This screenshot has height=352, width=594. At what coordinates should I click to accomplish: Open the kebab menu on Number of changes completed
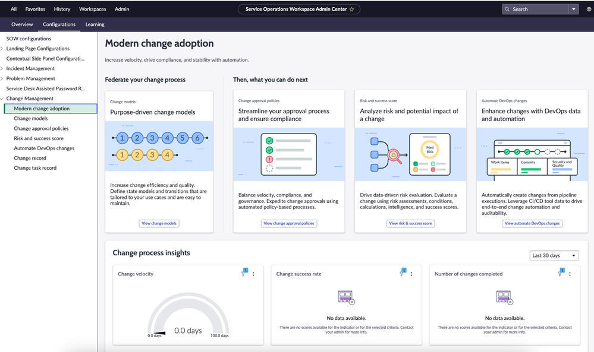[570, 274]
